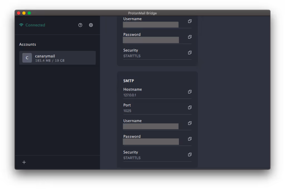Click the green Wi-Fi connection status icon

pyautogui.click(x=21, y=25)
